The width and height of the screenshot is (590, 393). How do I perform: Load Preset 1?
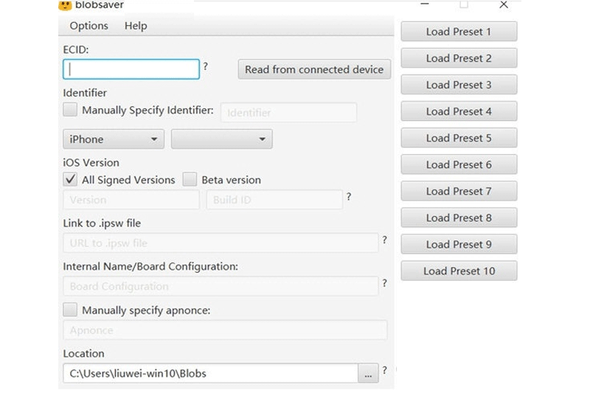click(459, 32)
